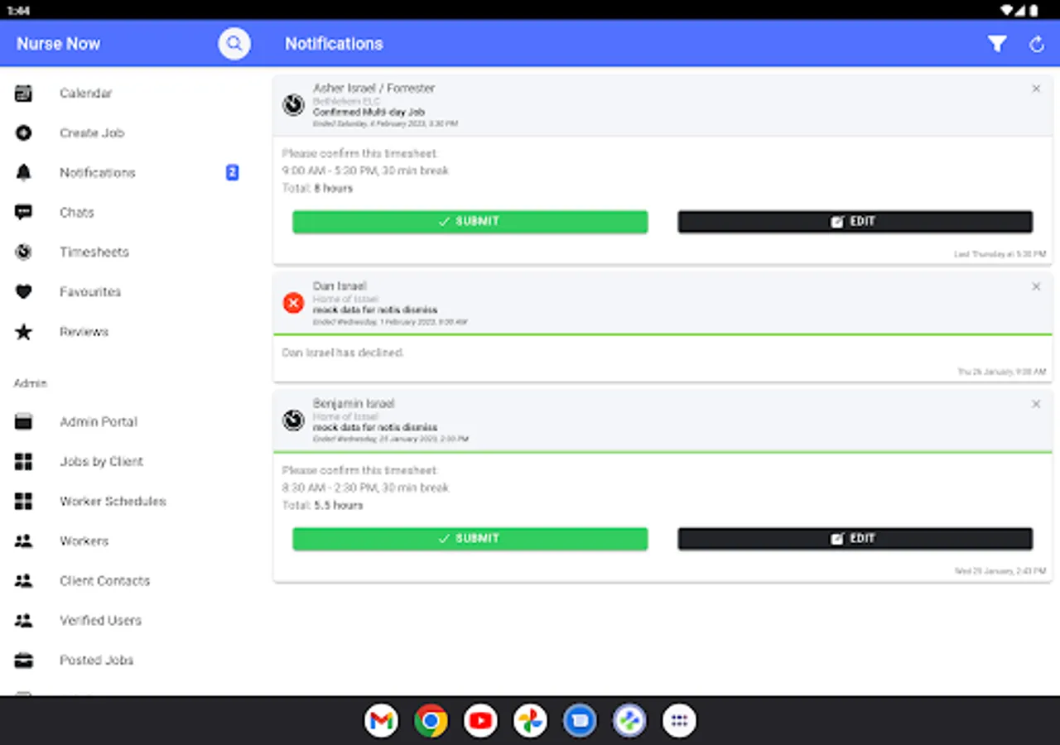This screenshot has width=1060, height=745.
Task: Click the Asher Israel / Forrester heading
Action: [x=373, y=89]
